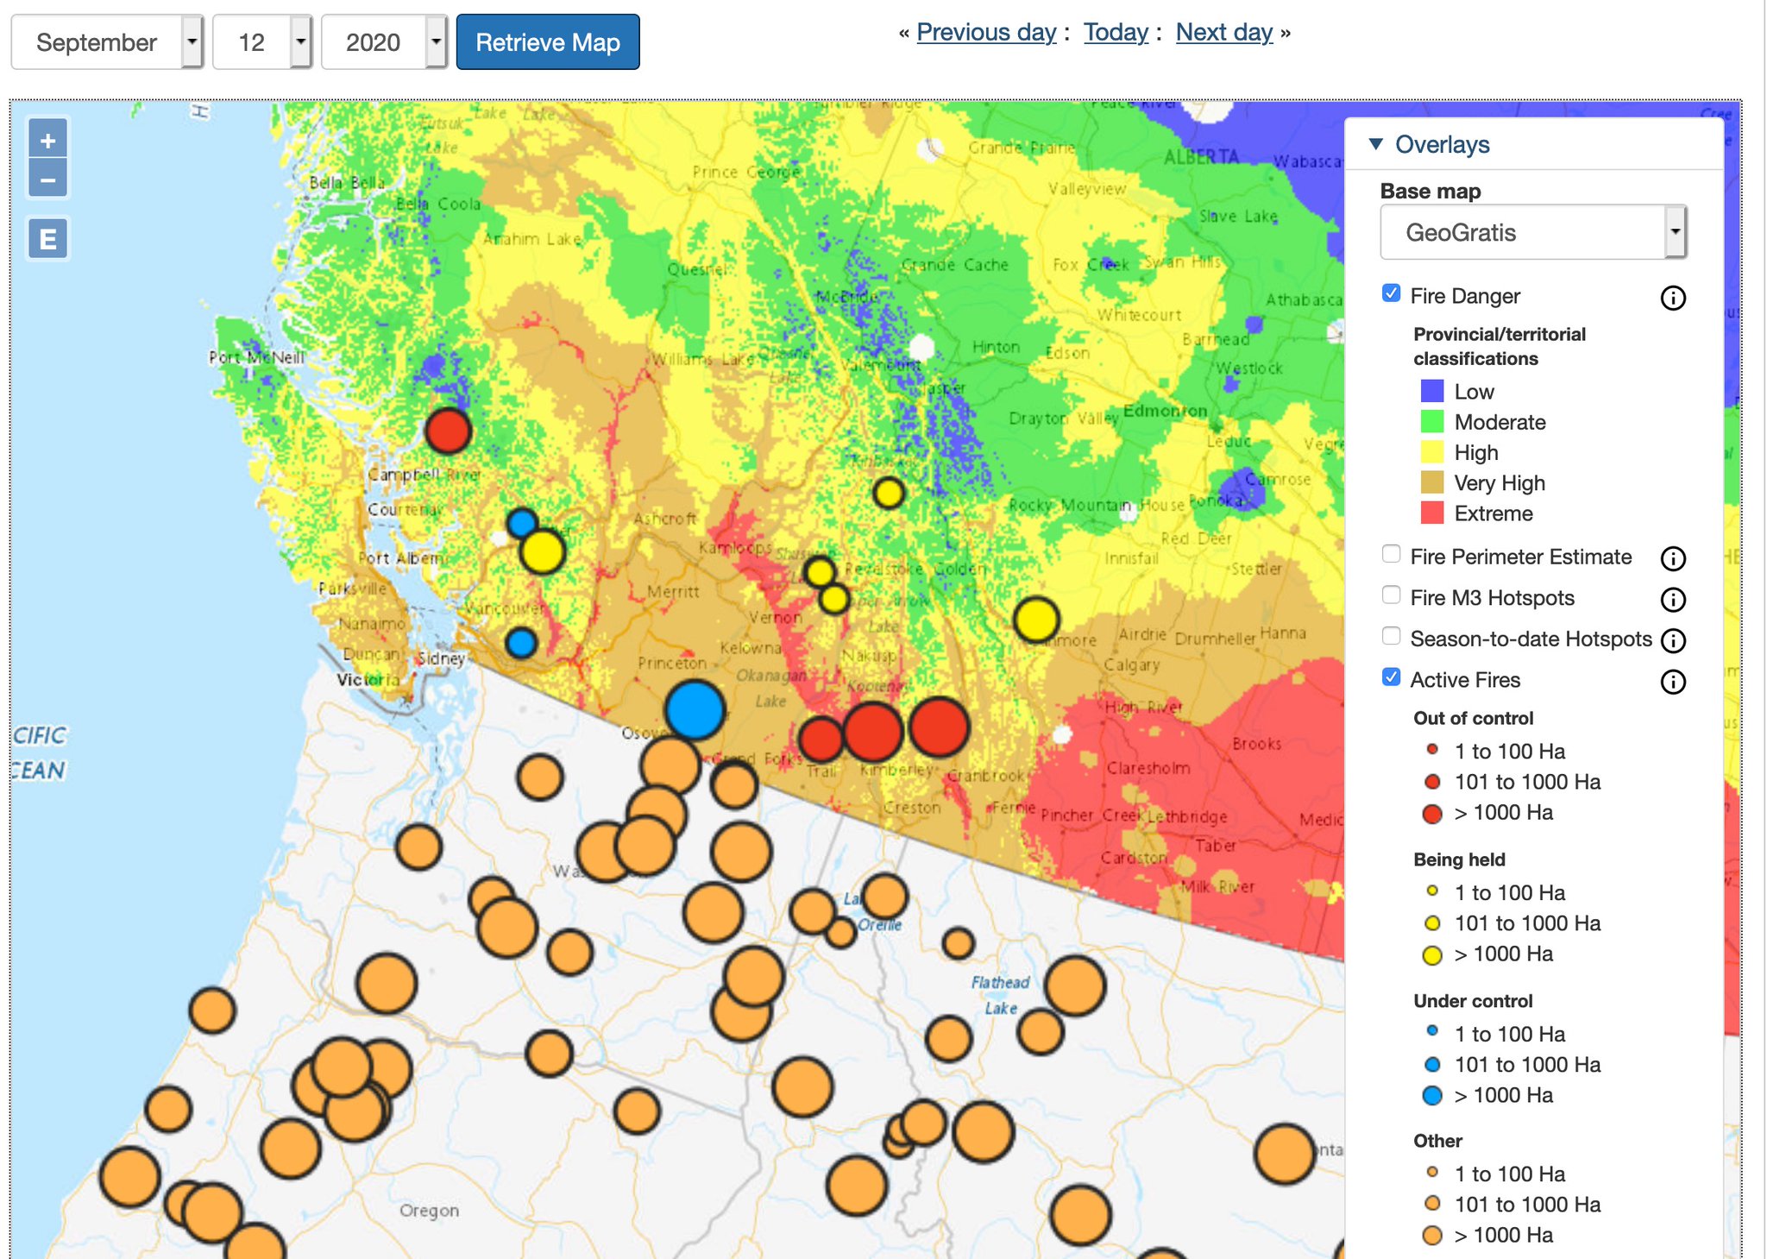Screen dimensions: 1767x1259
Task: Click the 'Provincial/territorial classifications' heading
Action: [1500, 347]
